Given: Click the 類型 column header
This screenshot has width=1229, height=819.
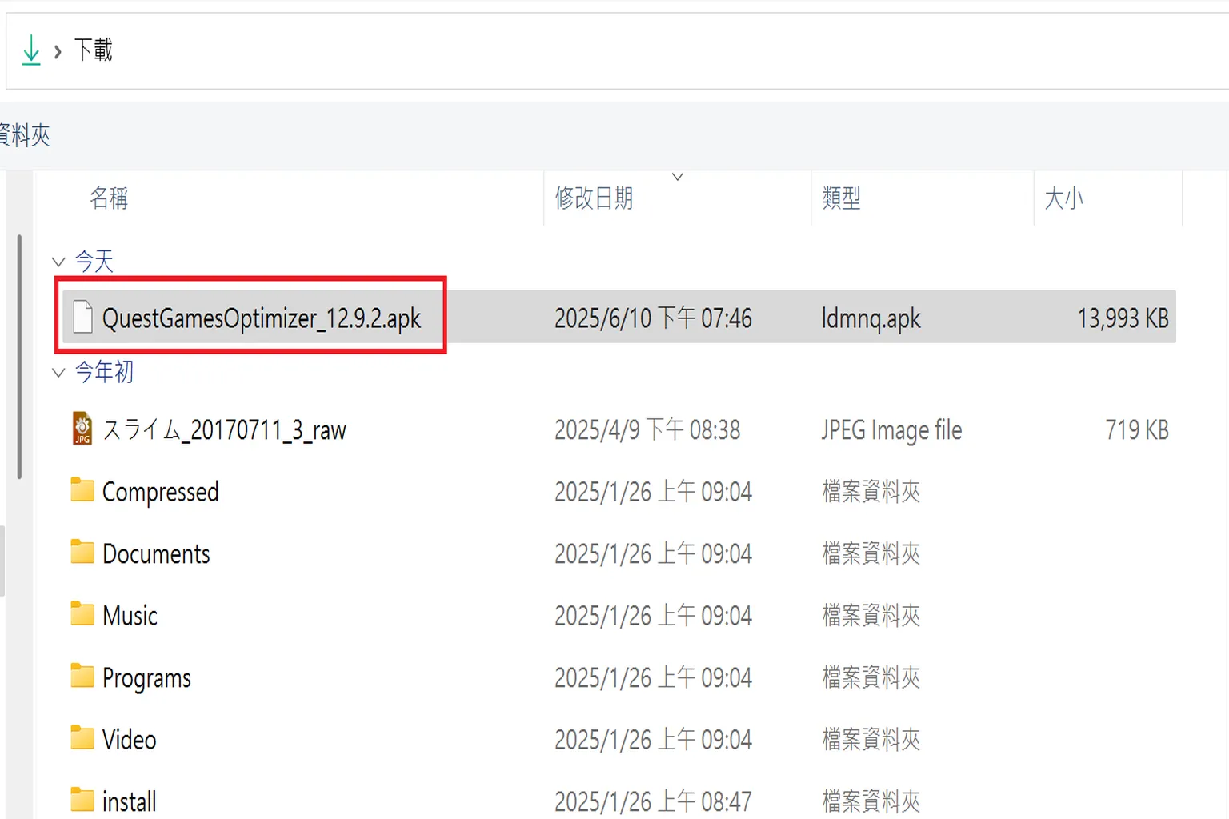Looking at the screenshot, I should pyautogui.click(x=842, y=198).
